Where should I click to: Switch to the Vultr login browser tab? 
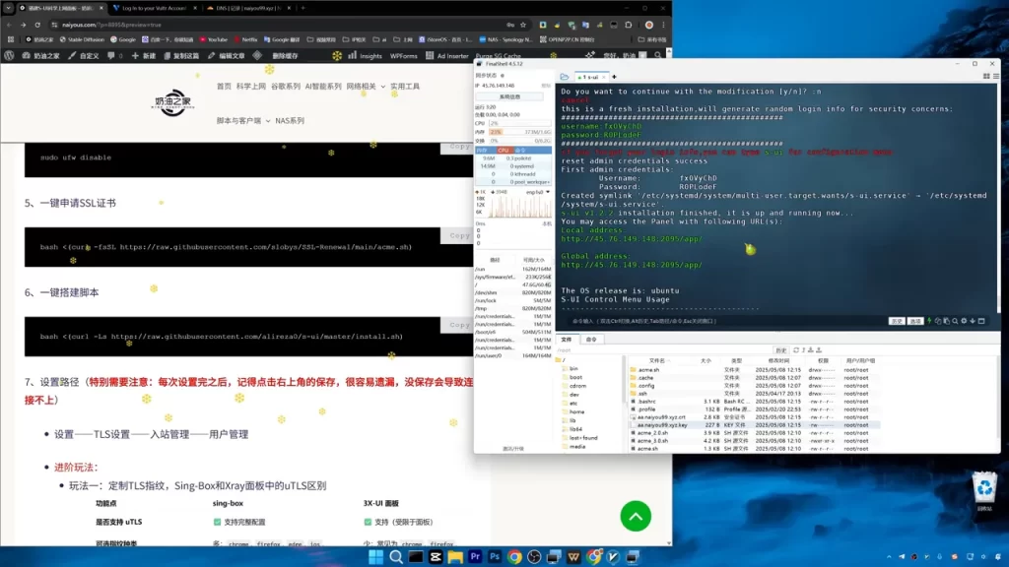(153, 8)
